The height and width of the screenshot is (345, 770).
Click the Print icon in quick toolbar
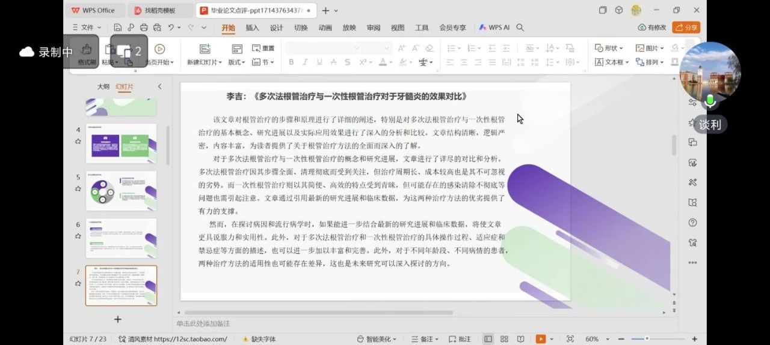pyautogui.click(x=144, y=28)
